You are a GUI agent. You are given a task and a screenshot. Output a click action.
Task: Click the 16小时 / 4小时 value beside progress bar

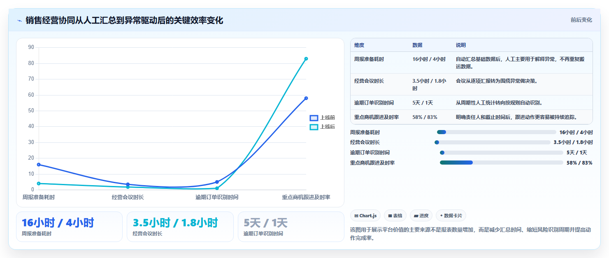click(x=576, y=132)
